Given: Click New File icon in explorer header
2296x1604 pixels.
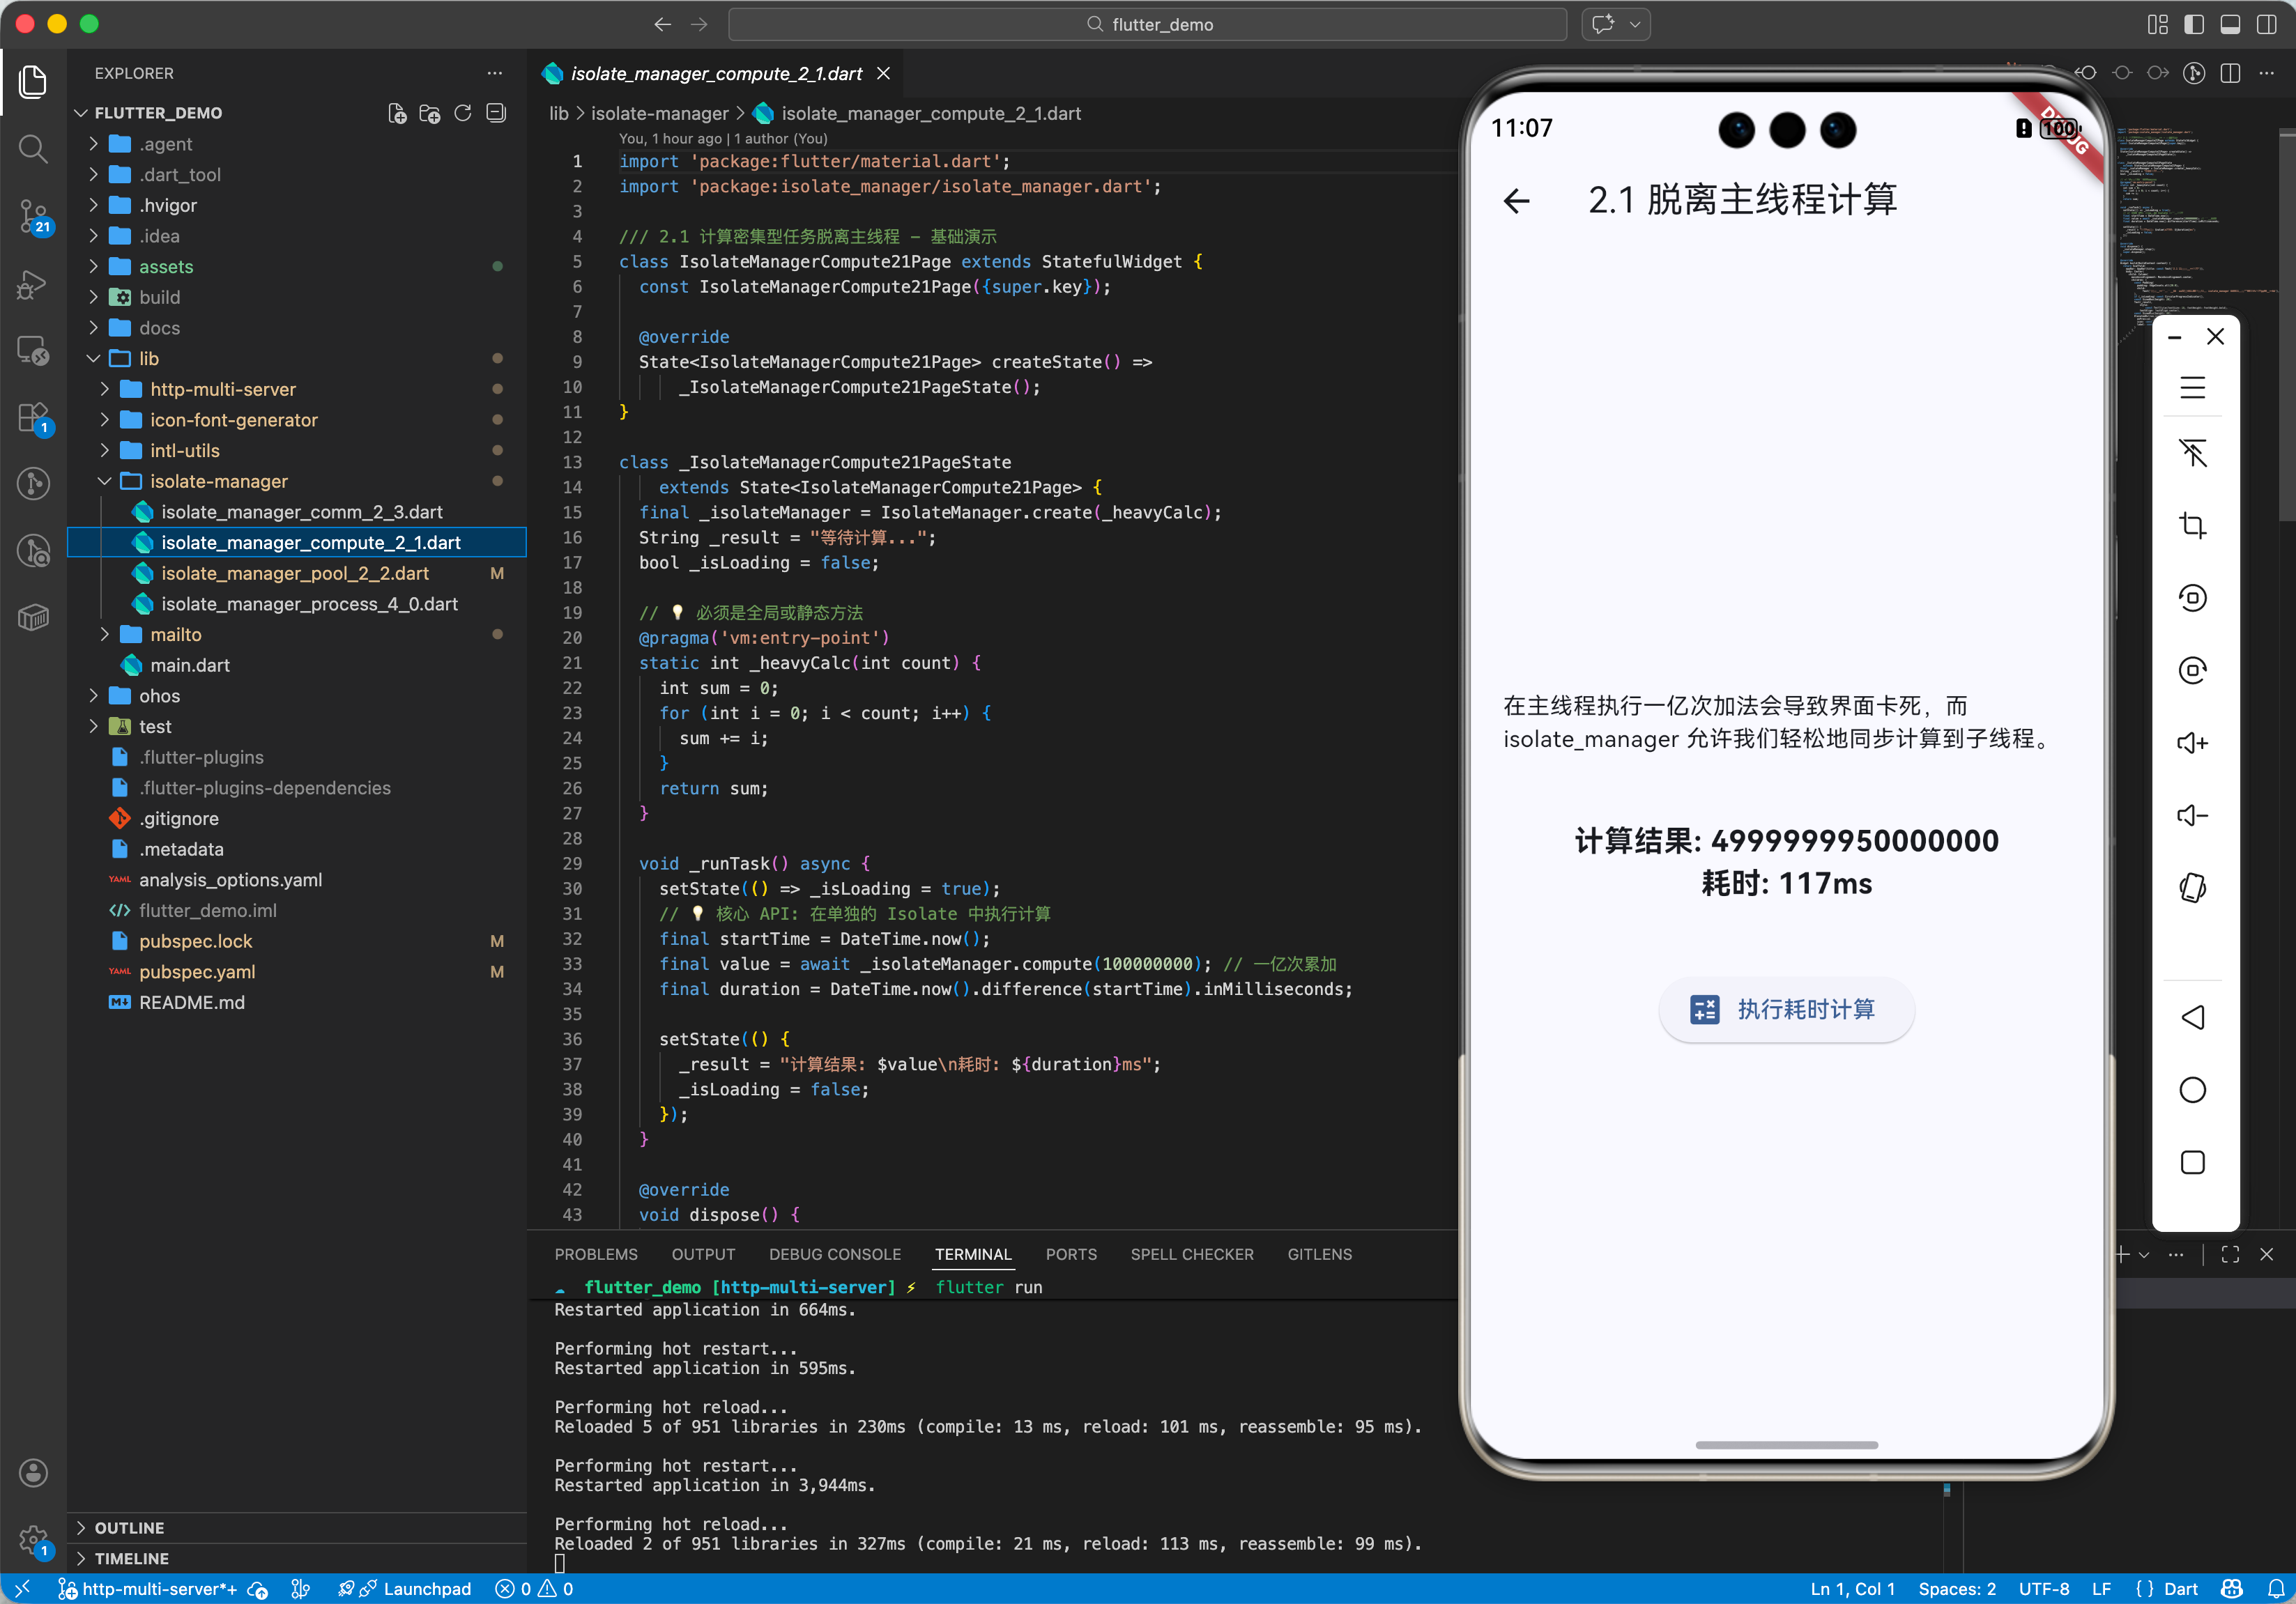Looking at the screenshot, I should pyautogui.click(x=397, y=113).
